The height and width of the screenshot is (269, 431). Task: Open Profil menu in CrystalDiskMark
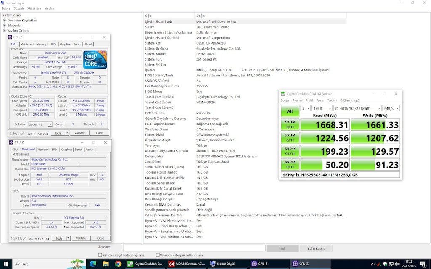coord(309,100)
